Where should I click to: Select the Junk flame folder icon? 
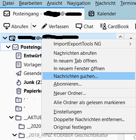19,82
